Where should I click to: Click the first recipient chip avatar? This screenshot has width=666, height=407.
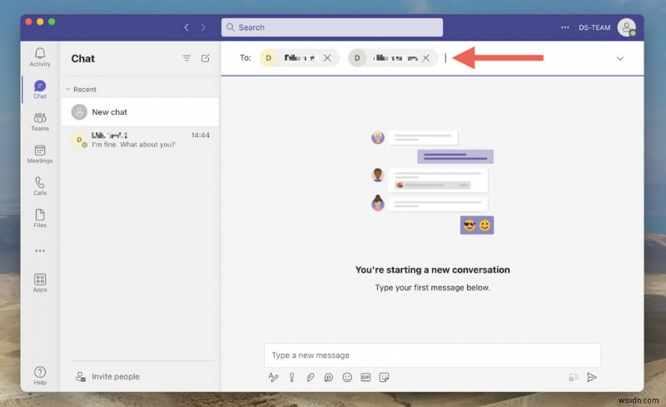coord(268,57)
